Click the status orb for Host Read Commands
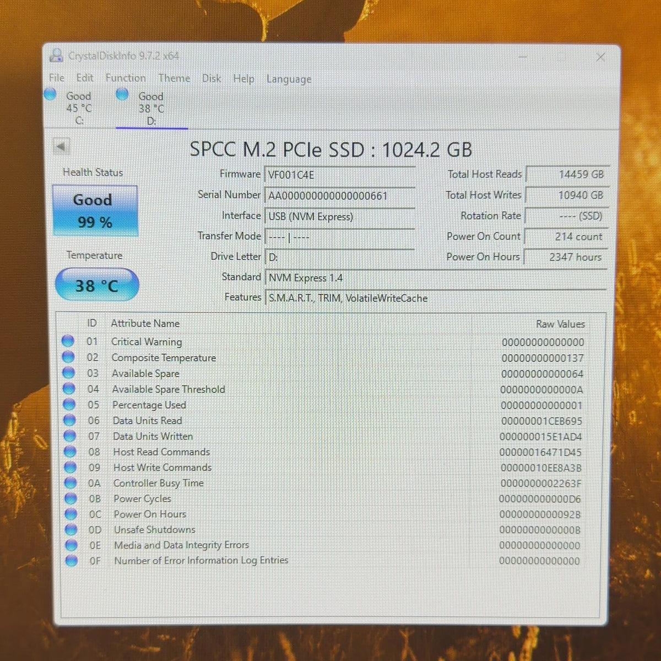 pyautogui.click(x=70, y=452)
